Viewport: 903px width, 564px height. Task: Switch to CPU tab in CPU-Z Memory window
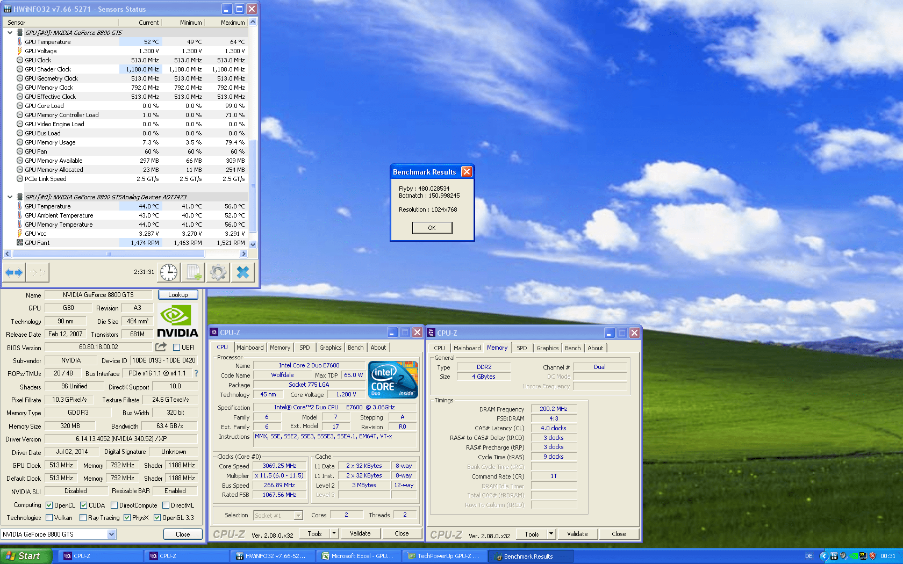[x=440, y=348]
